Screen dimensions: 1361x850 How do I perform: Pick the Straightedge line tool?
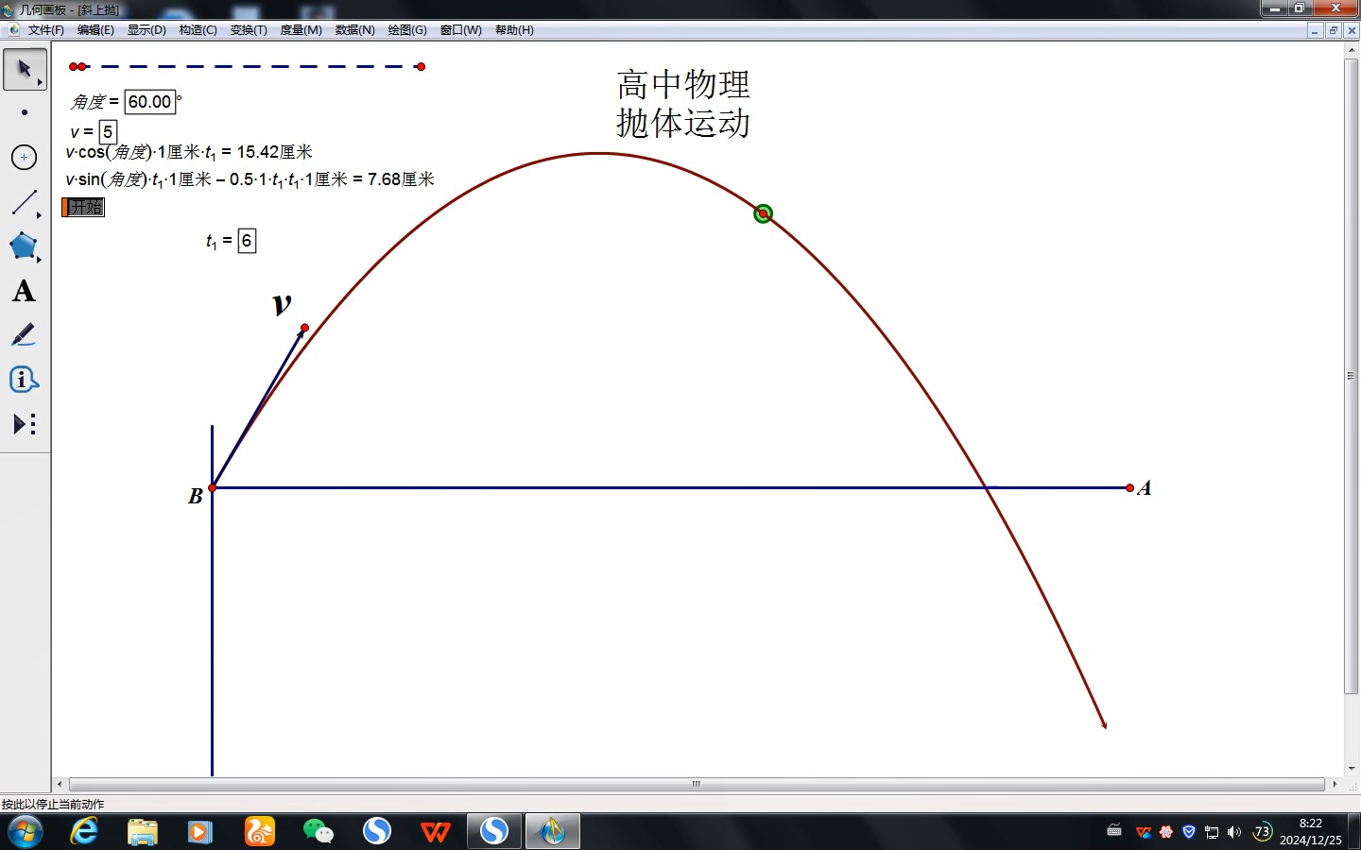tap(25, 202)
